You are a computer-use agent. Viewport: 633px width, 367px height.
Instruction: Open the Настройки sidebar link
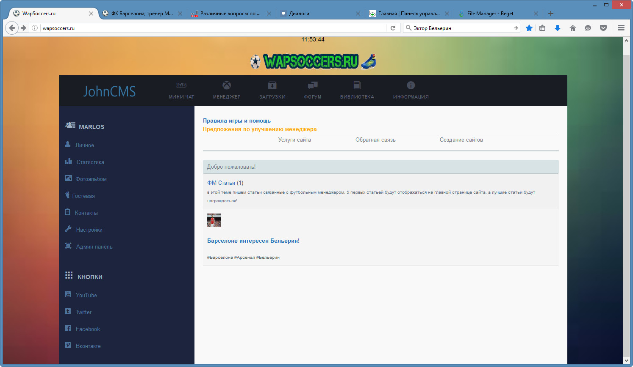tap(89, 230)
